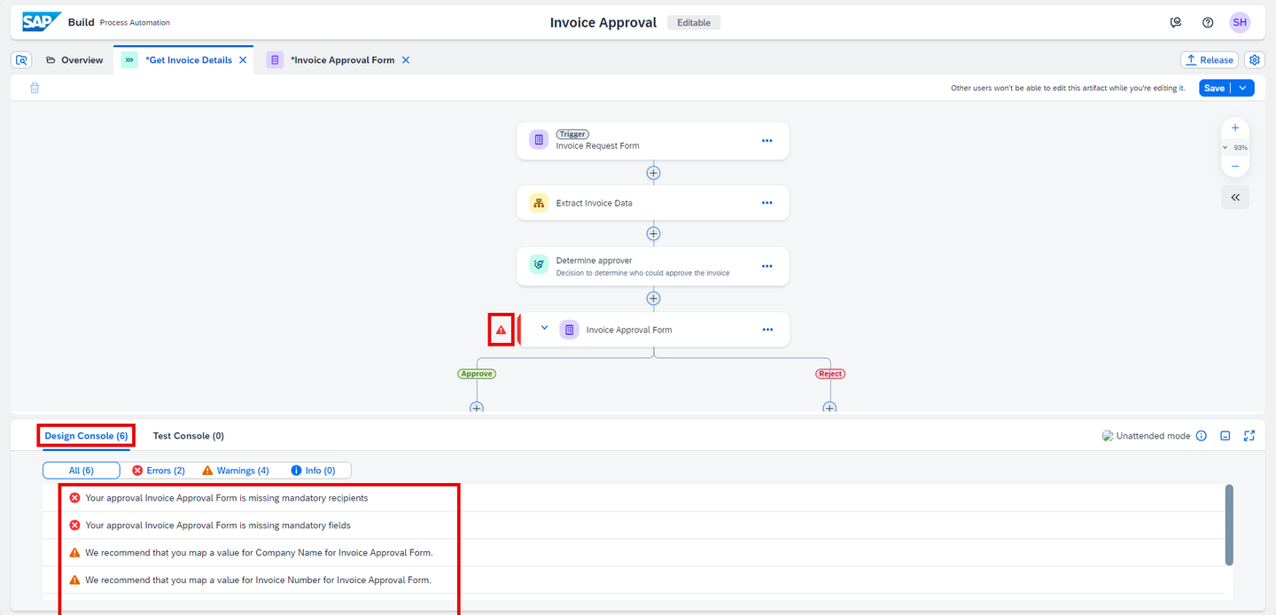Image resolution: width=1276 pixels, height=615 pixels.
Task: Filter console by Info (0)
Action: [x=314, y=471]
